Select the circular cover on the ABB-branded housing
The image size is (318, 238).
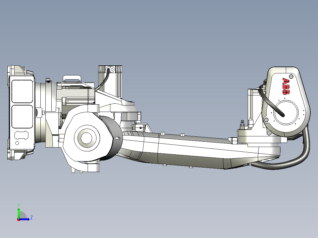tap(286, 113)
